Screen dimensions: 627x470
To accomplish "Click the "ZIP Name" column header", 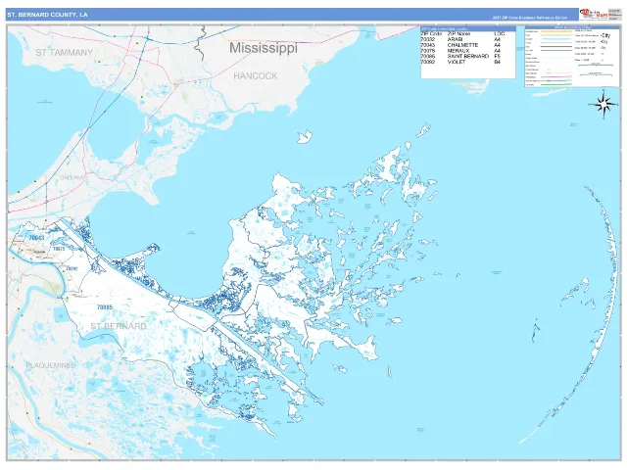I will point(458,34).
